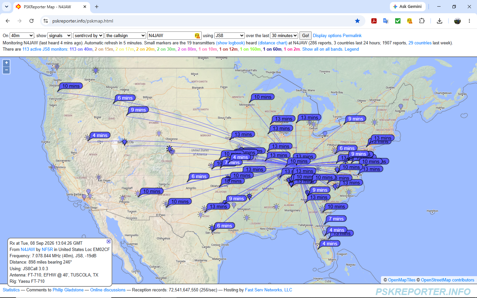This screenshot has height=298, width=477.
Task: Reload the PSKReporter page
Action: (31, 21)
